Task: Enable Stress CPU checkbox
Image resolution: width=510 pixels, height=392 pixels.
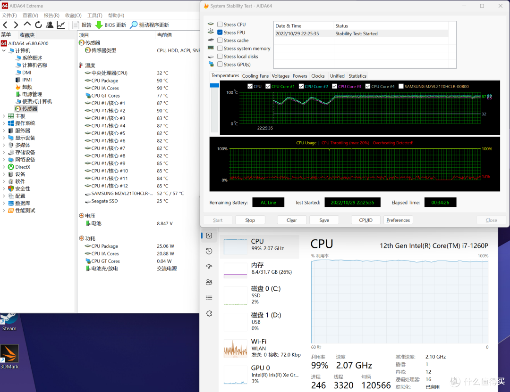Action: coord(220,24)
